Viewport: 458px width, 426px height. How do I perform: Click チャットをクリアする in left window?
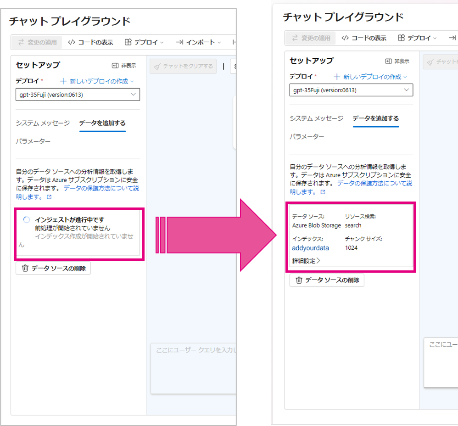point(184,66)
